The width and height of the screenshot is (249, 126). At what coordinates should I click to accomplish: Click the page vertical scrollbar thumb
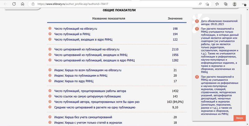pos(247,55)
